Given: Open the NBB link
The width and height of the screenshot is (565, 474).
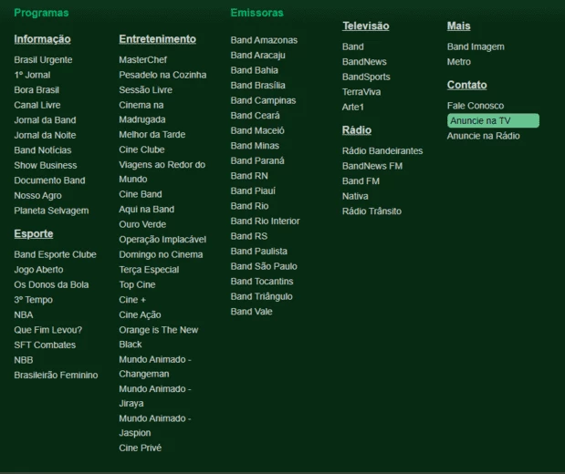Looking at the screenshot, I should pyautogui.click(x=24, y=361).
